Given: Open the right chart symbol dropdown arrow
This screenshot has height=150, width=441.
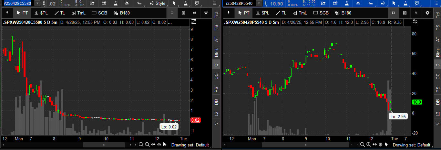Looking at the screenshot, I should pyautogui.click(x=259, y=3).
